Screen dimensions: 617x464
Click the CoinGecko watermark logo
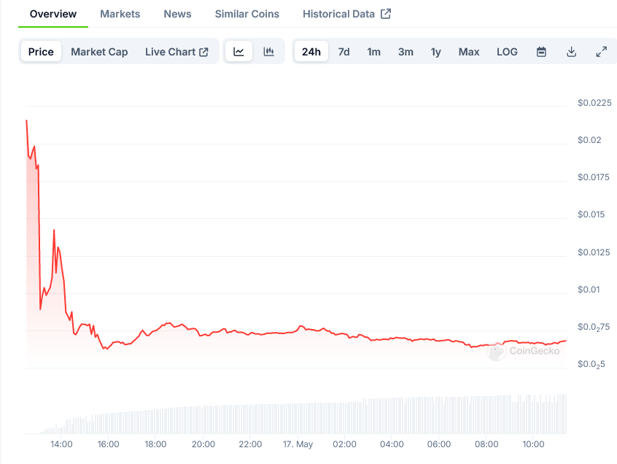pos(524,351)
